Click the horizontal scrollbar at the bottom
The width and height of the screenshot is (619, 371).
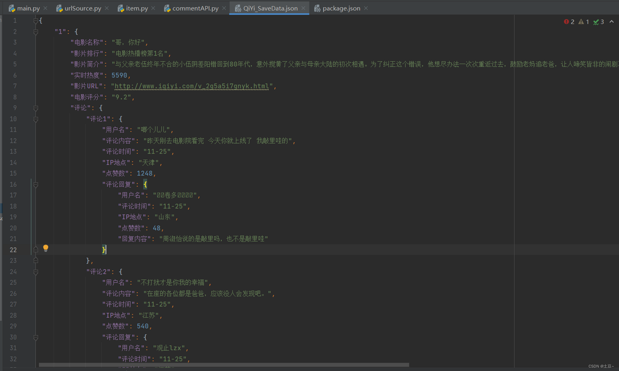[x=223, y=365]
